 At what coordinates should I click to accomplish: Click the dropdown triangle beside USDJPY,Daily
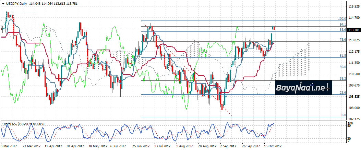click(x=3, y=3)
